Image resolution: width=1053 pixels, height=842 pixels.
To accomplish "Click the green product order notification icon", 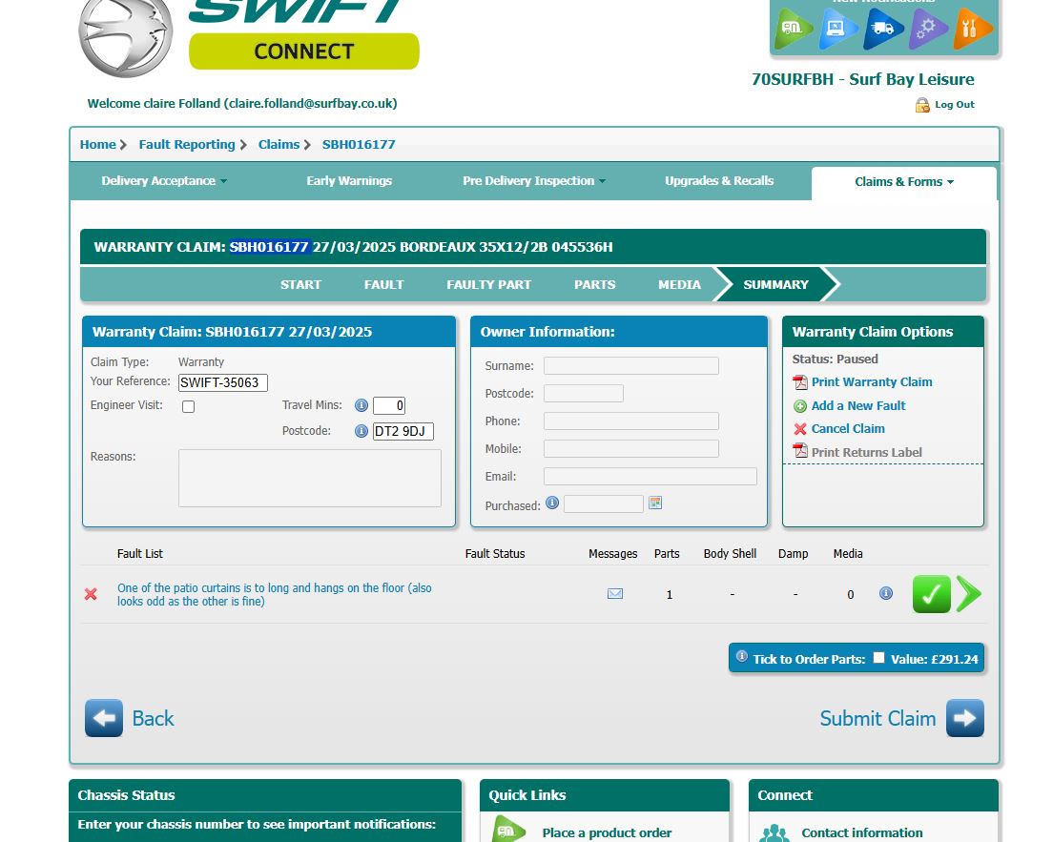I will 794,29.
